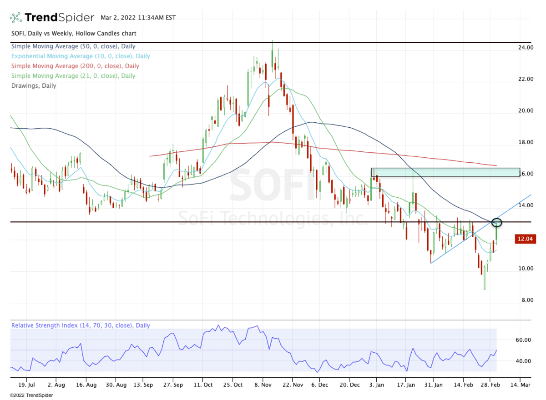Select the Simple Moving Average 50 legend entry

(x=73, y=46)
